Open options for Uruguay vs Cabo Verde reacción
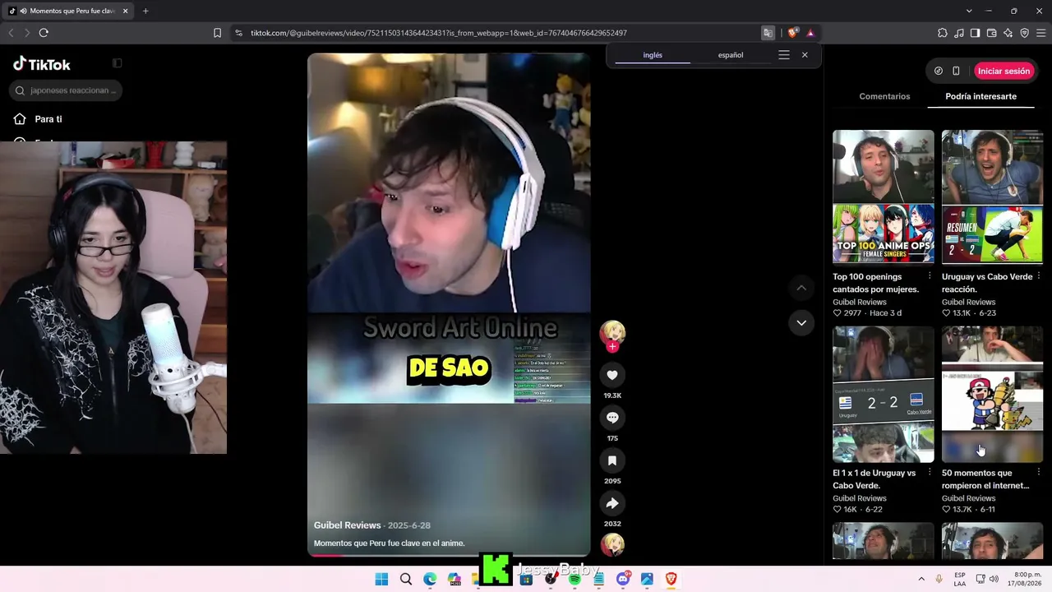The height and width of the screenshot is (592, 1052). (1039, 276)
